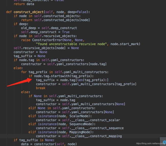Click construct_mapping on the highlighted line
This screenshot has height=146, width=166.
[106, 136]
